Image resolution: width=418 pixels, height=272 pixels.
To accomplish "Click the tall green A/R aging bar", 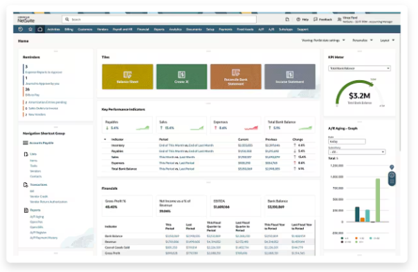I will (x=378, y=200).
